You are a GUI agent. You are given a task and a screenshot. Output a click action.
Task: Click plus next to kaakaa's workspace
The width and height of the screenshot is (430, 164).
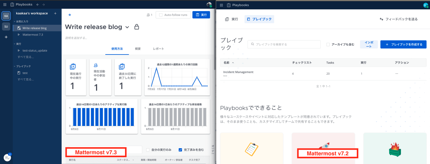55,13
